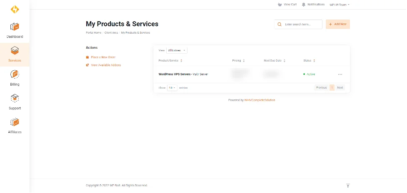Screen dimensions: 407x193
Task: Click the Services menu label
Action: pyautogui.click(x=15, y=61)
